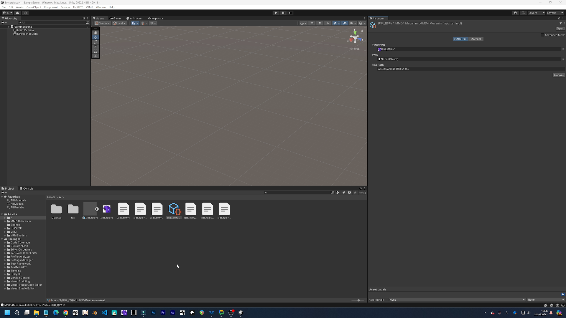Toggle the 2D view mode
This screenshot has height=318, width=566.
coord(312,23)
